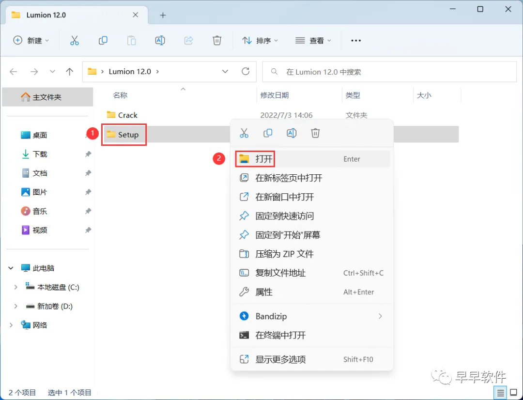Unpin 图片 using its pin icon
Screen dimensions: 523x400
point(88,192)
